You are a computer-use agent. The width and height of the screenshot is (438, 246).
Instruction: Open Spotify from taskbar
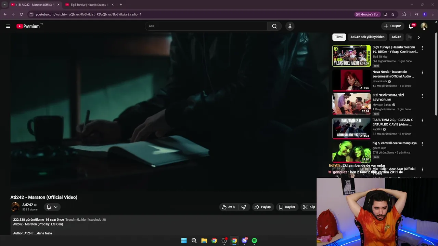click(254, 241)
